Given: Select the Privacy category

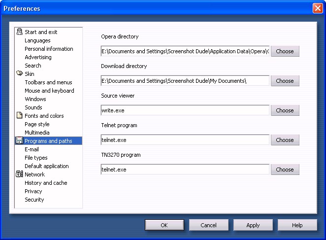Looking at the screenshot, I should click(33, 191).
